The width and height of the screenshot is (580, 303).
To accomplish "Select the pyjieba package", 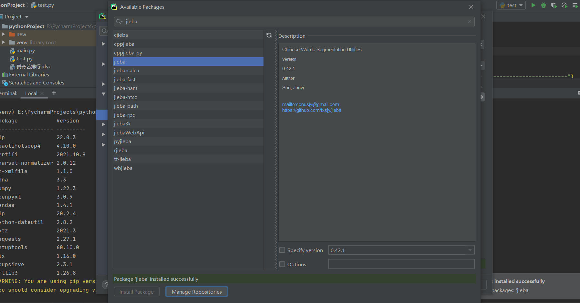I will (x=188, y=142).
